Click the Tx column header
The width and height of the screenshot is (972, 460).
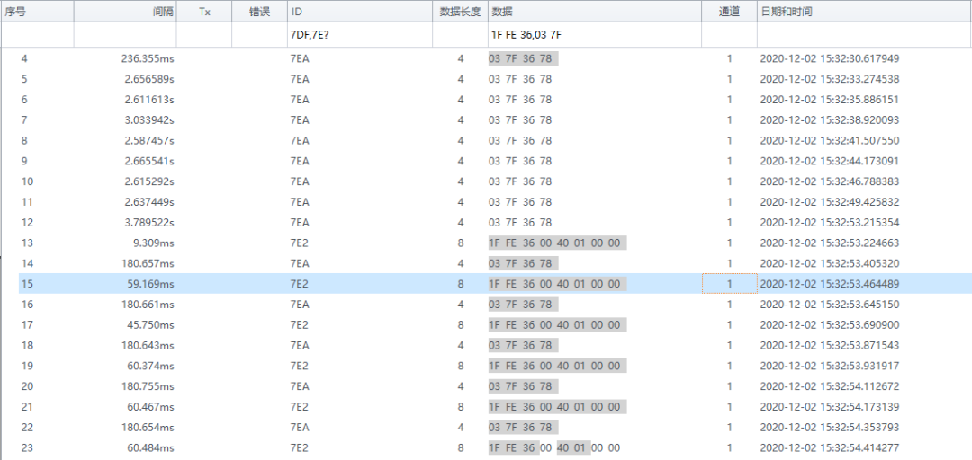(204, 12)
